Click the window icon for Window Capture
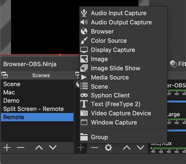 (x=84, y=122)
